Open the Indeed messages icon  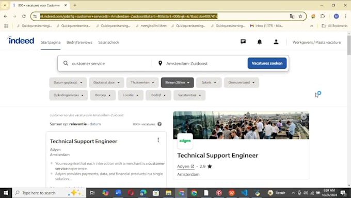coord(243,42)
